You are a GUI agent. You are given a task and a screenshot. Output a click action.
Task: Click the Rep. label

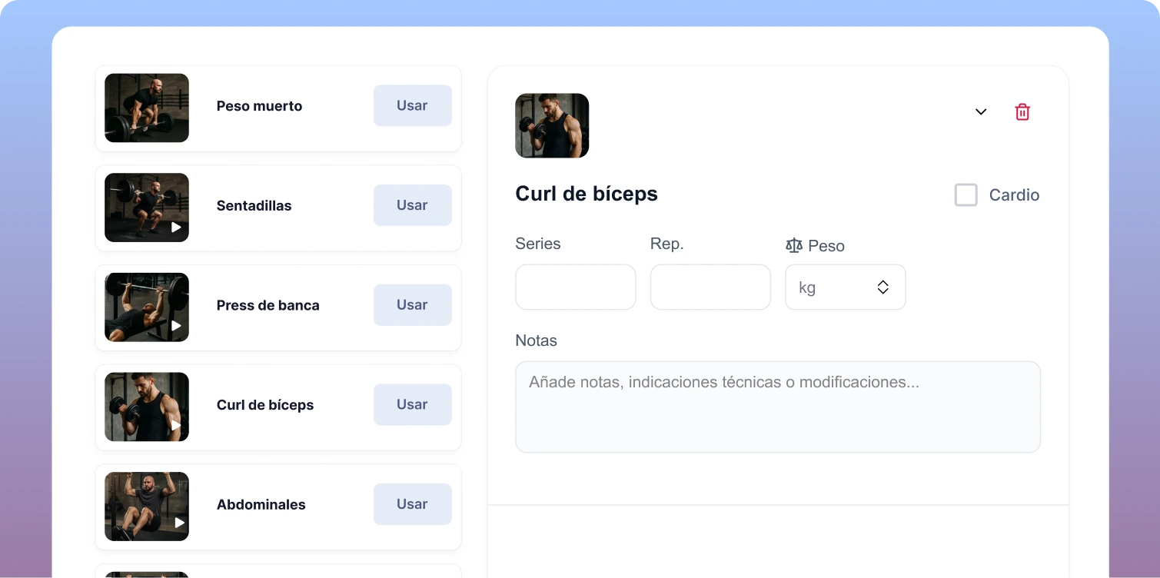666,244
